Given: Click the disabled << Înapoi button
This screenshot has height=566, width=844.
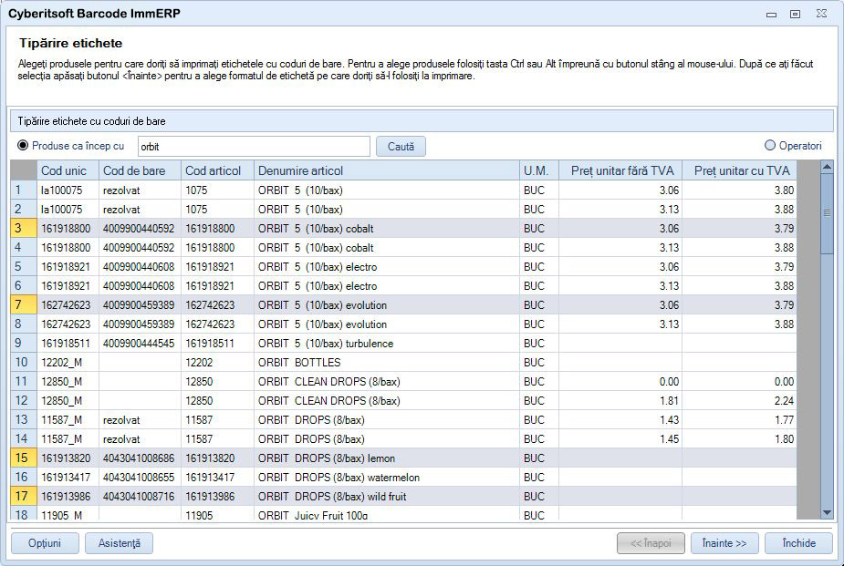Looking at the screenshot, I should click(x=651, y=543).
